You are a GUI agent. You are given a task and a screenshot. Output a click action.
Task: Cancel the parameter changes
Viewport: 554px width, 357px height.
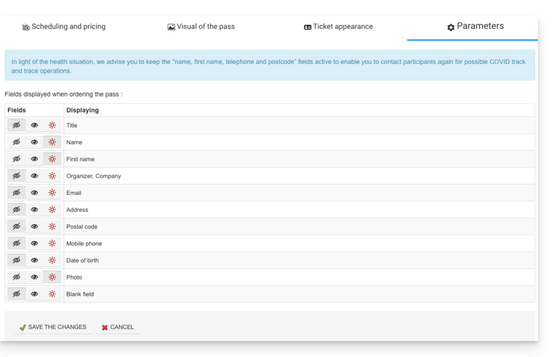118,327
